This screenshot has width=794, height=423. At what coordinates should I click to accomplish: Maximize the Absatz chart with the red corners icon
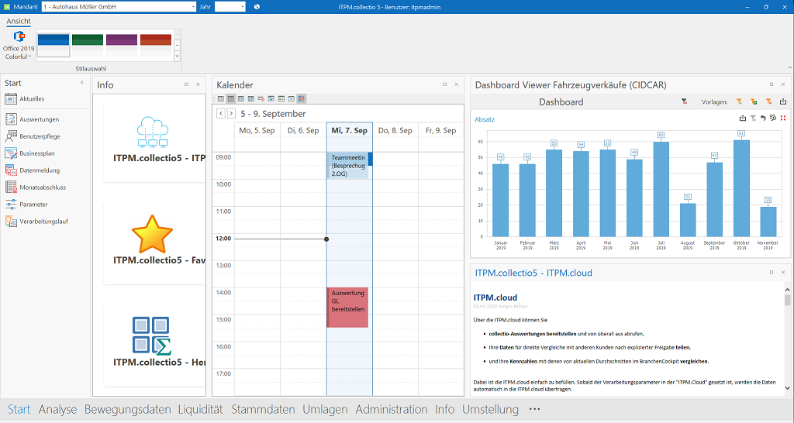783,118
